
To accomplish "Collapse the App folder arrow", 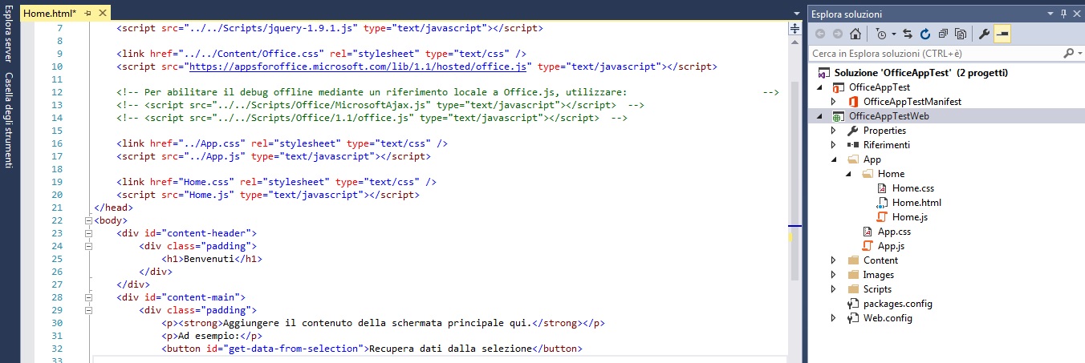I will (x=834, y=159).
